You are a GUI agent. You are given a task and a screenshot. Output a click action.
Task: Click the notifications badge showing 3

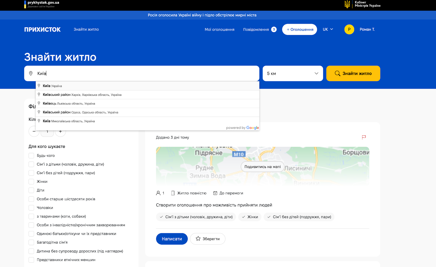(x=274, y=29)
